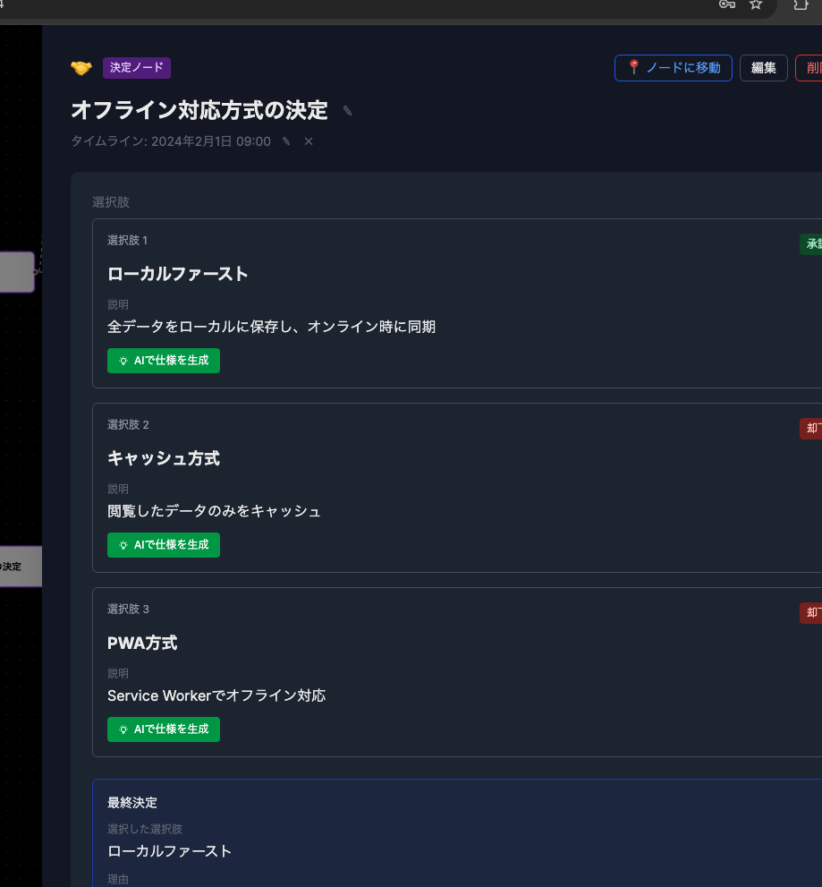Click the red 削除 button
Viewport: 822px width, 887px height.
[x=812, y=68]
